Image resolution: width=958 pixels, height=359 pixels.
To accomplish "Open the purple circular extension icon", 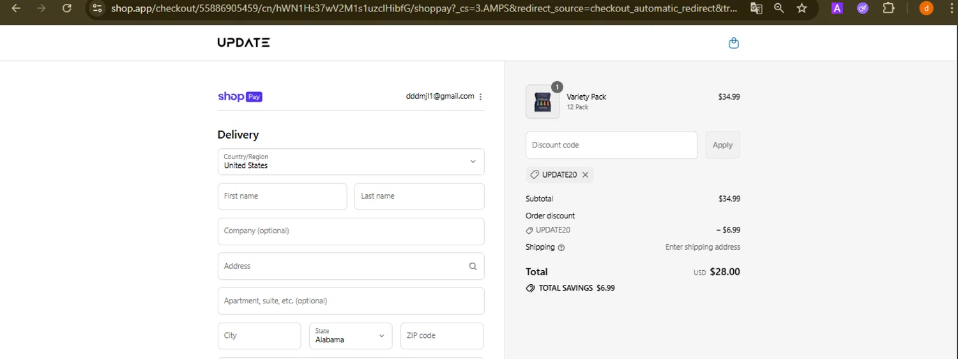I will [863, 8].
